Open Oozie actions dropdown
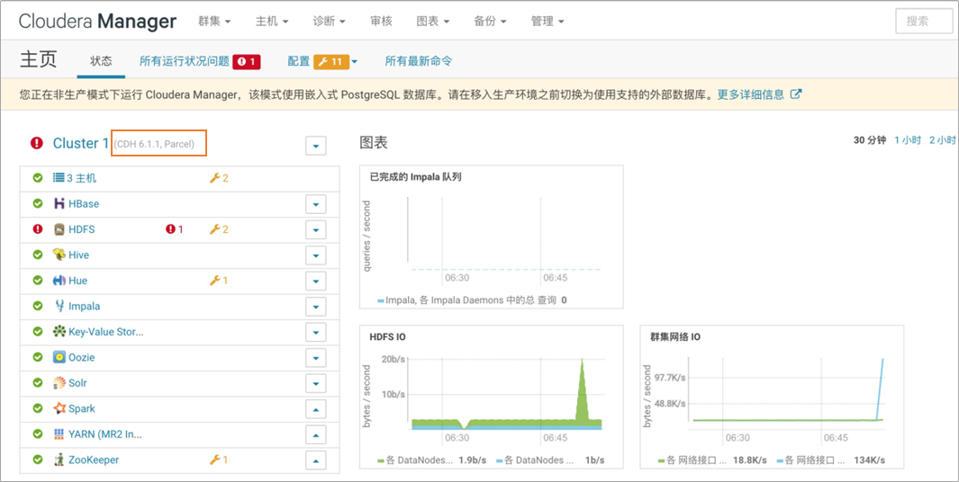This screenshot has height=482, width=959. tap(315, 358)
